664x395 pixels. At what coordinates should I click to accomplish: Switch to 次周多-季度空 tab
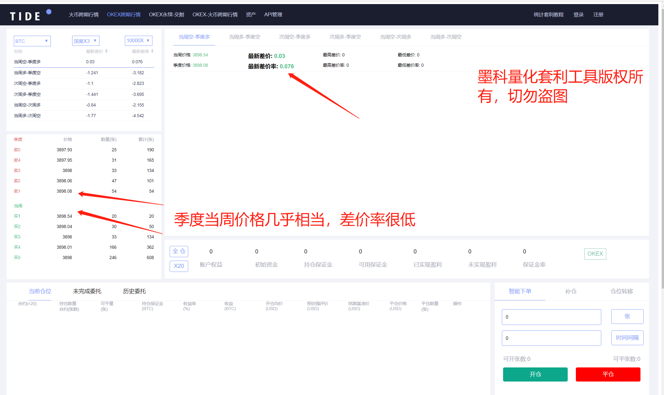tap(345, 37)
